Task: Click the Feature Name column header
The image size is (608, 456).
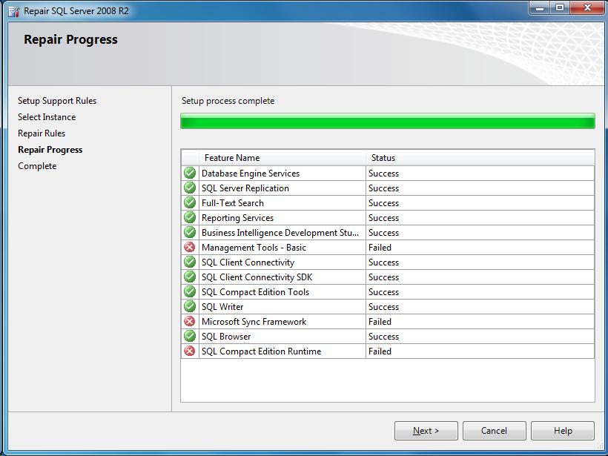Action: coord(282,158)
